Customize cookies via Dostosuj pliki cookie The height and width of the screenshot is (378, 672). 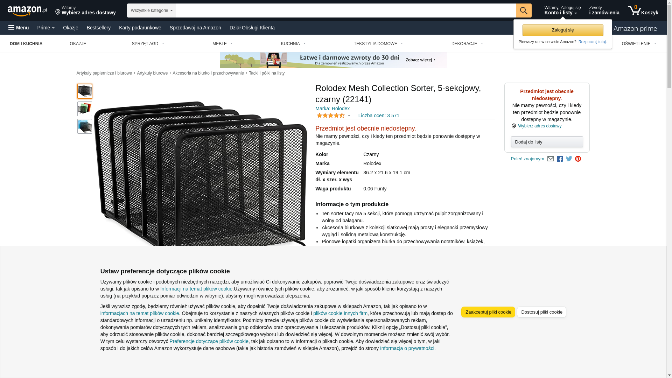coord(541,312)
